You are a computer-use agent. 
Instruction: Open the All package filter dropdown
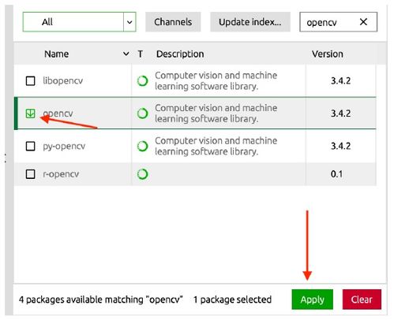point(79,22)
